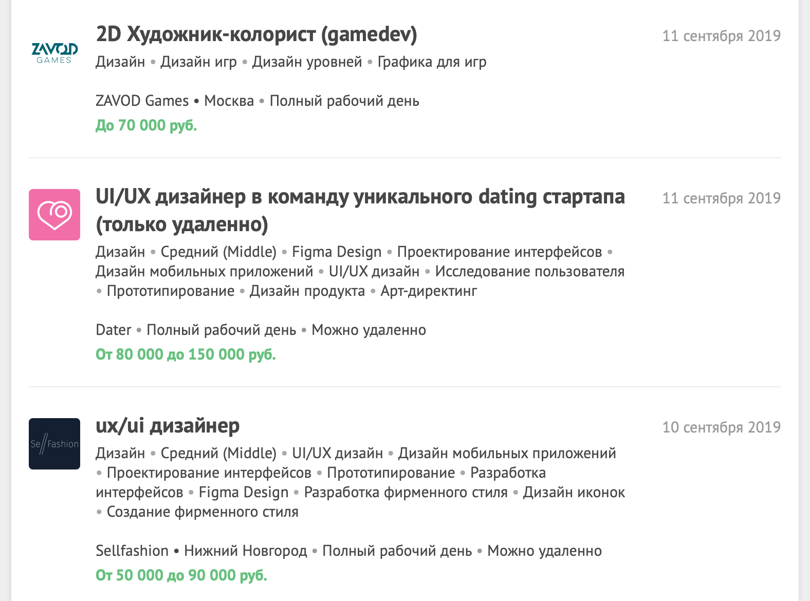This screenshot has height=601, width=810.
Task: Click the pink Dater heart logo
Action: point(54,214)
